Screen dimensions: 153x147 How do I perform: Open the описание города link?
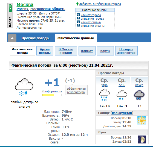click(93, 19)
